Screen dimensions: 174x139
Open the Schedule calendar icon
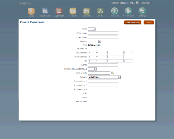pyautogui.click(x=87, y=11)
